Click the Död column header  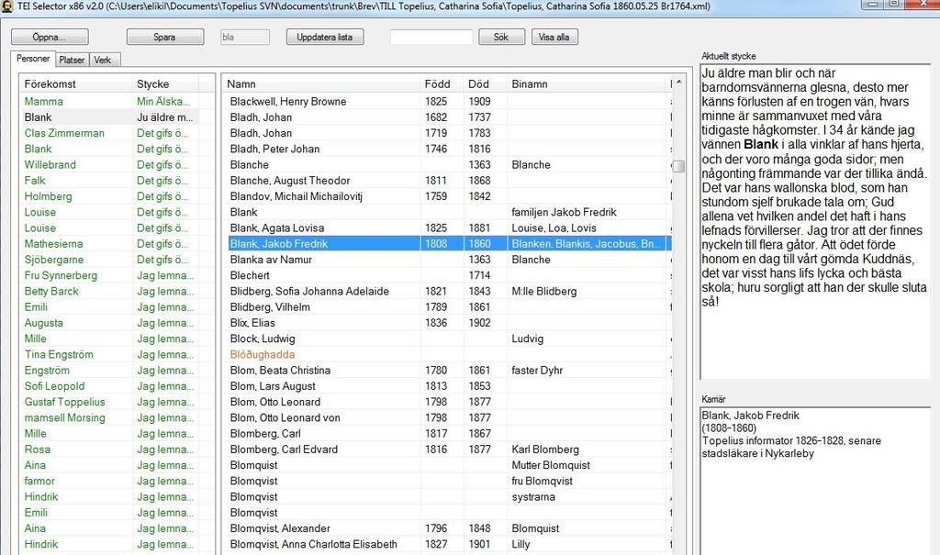tap(485, 83)
